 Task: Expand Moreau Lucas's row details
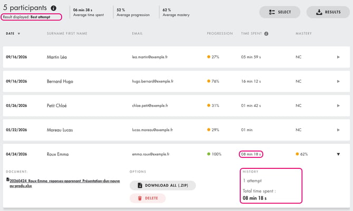pyautogui.click(x=338, y=130)
